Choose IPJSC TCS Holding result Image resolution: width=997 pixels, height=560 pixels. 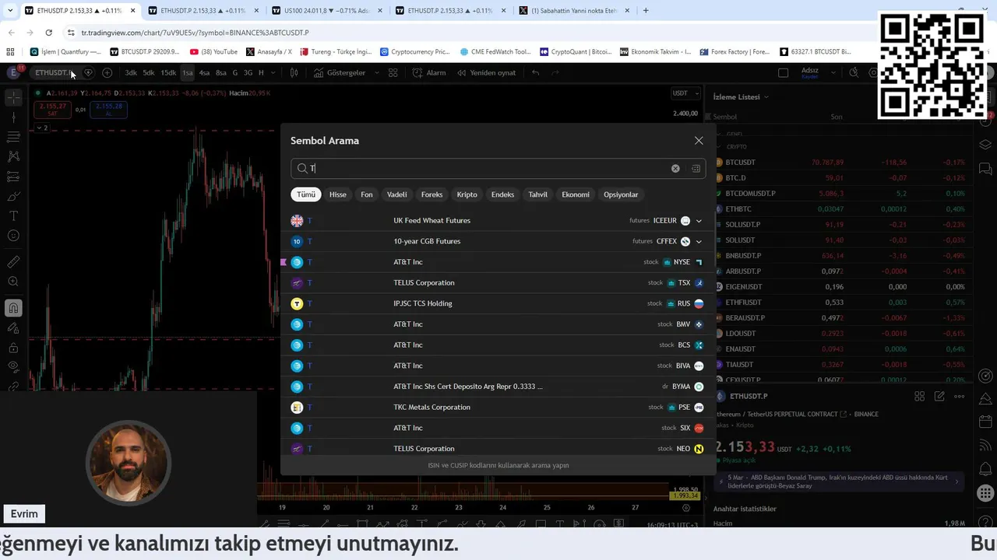pyautogui.click(x=497, y=303)
